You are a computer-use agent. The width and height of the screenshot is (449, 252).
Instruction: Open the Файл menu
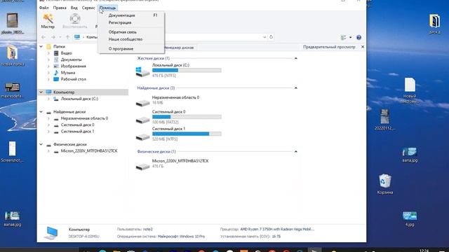pyautogui.click(x=43, y=8)
